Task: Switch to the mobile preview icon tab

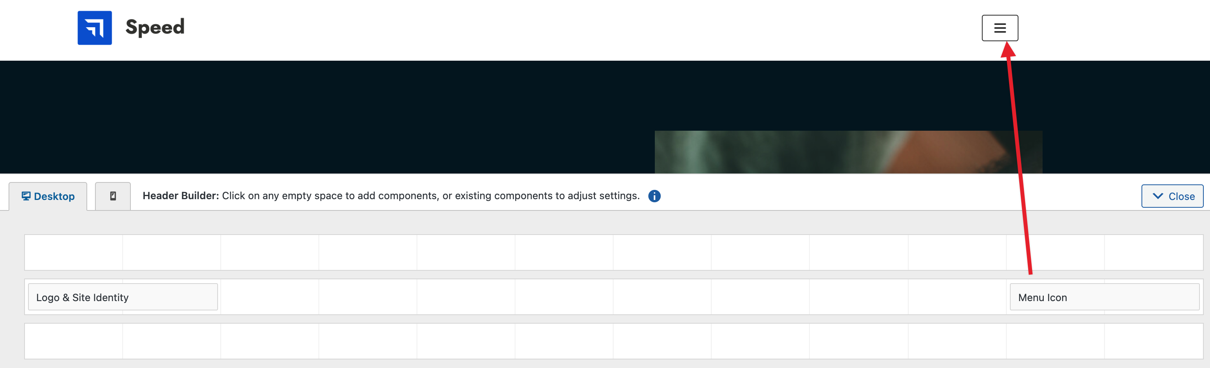Action: click(x=113, y=195)
